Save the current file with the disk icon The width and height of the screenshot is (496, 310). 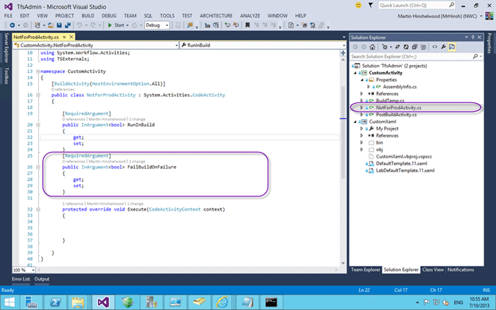point(59,25)
